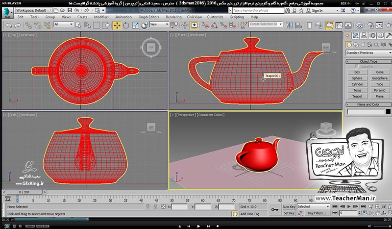Switch to the Modify command panel tab

[x=356, y=35]
